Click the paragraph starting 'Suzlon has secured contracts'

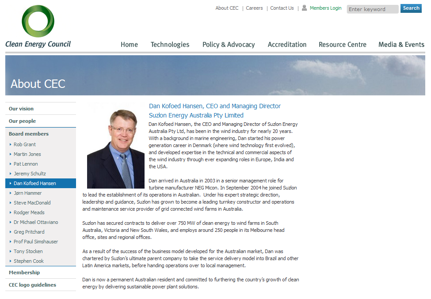pyautogui.click(x=183, y=230)
